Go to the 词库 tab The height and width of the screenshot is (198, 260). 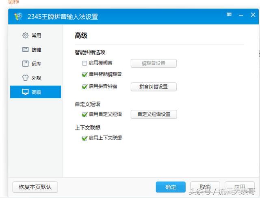35,64
